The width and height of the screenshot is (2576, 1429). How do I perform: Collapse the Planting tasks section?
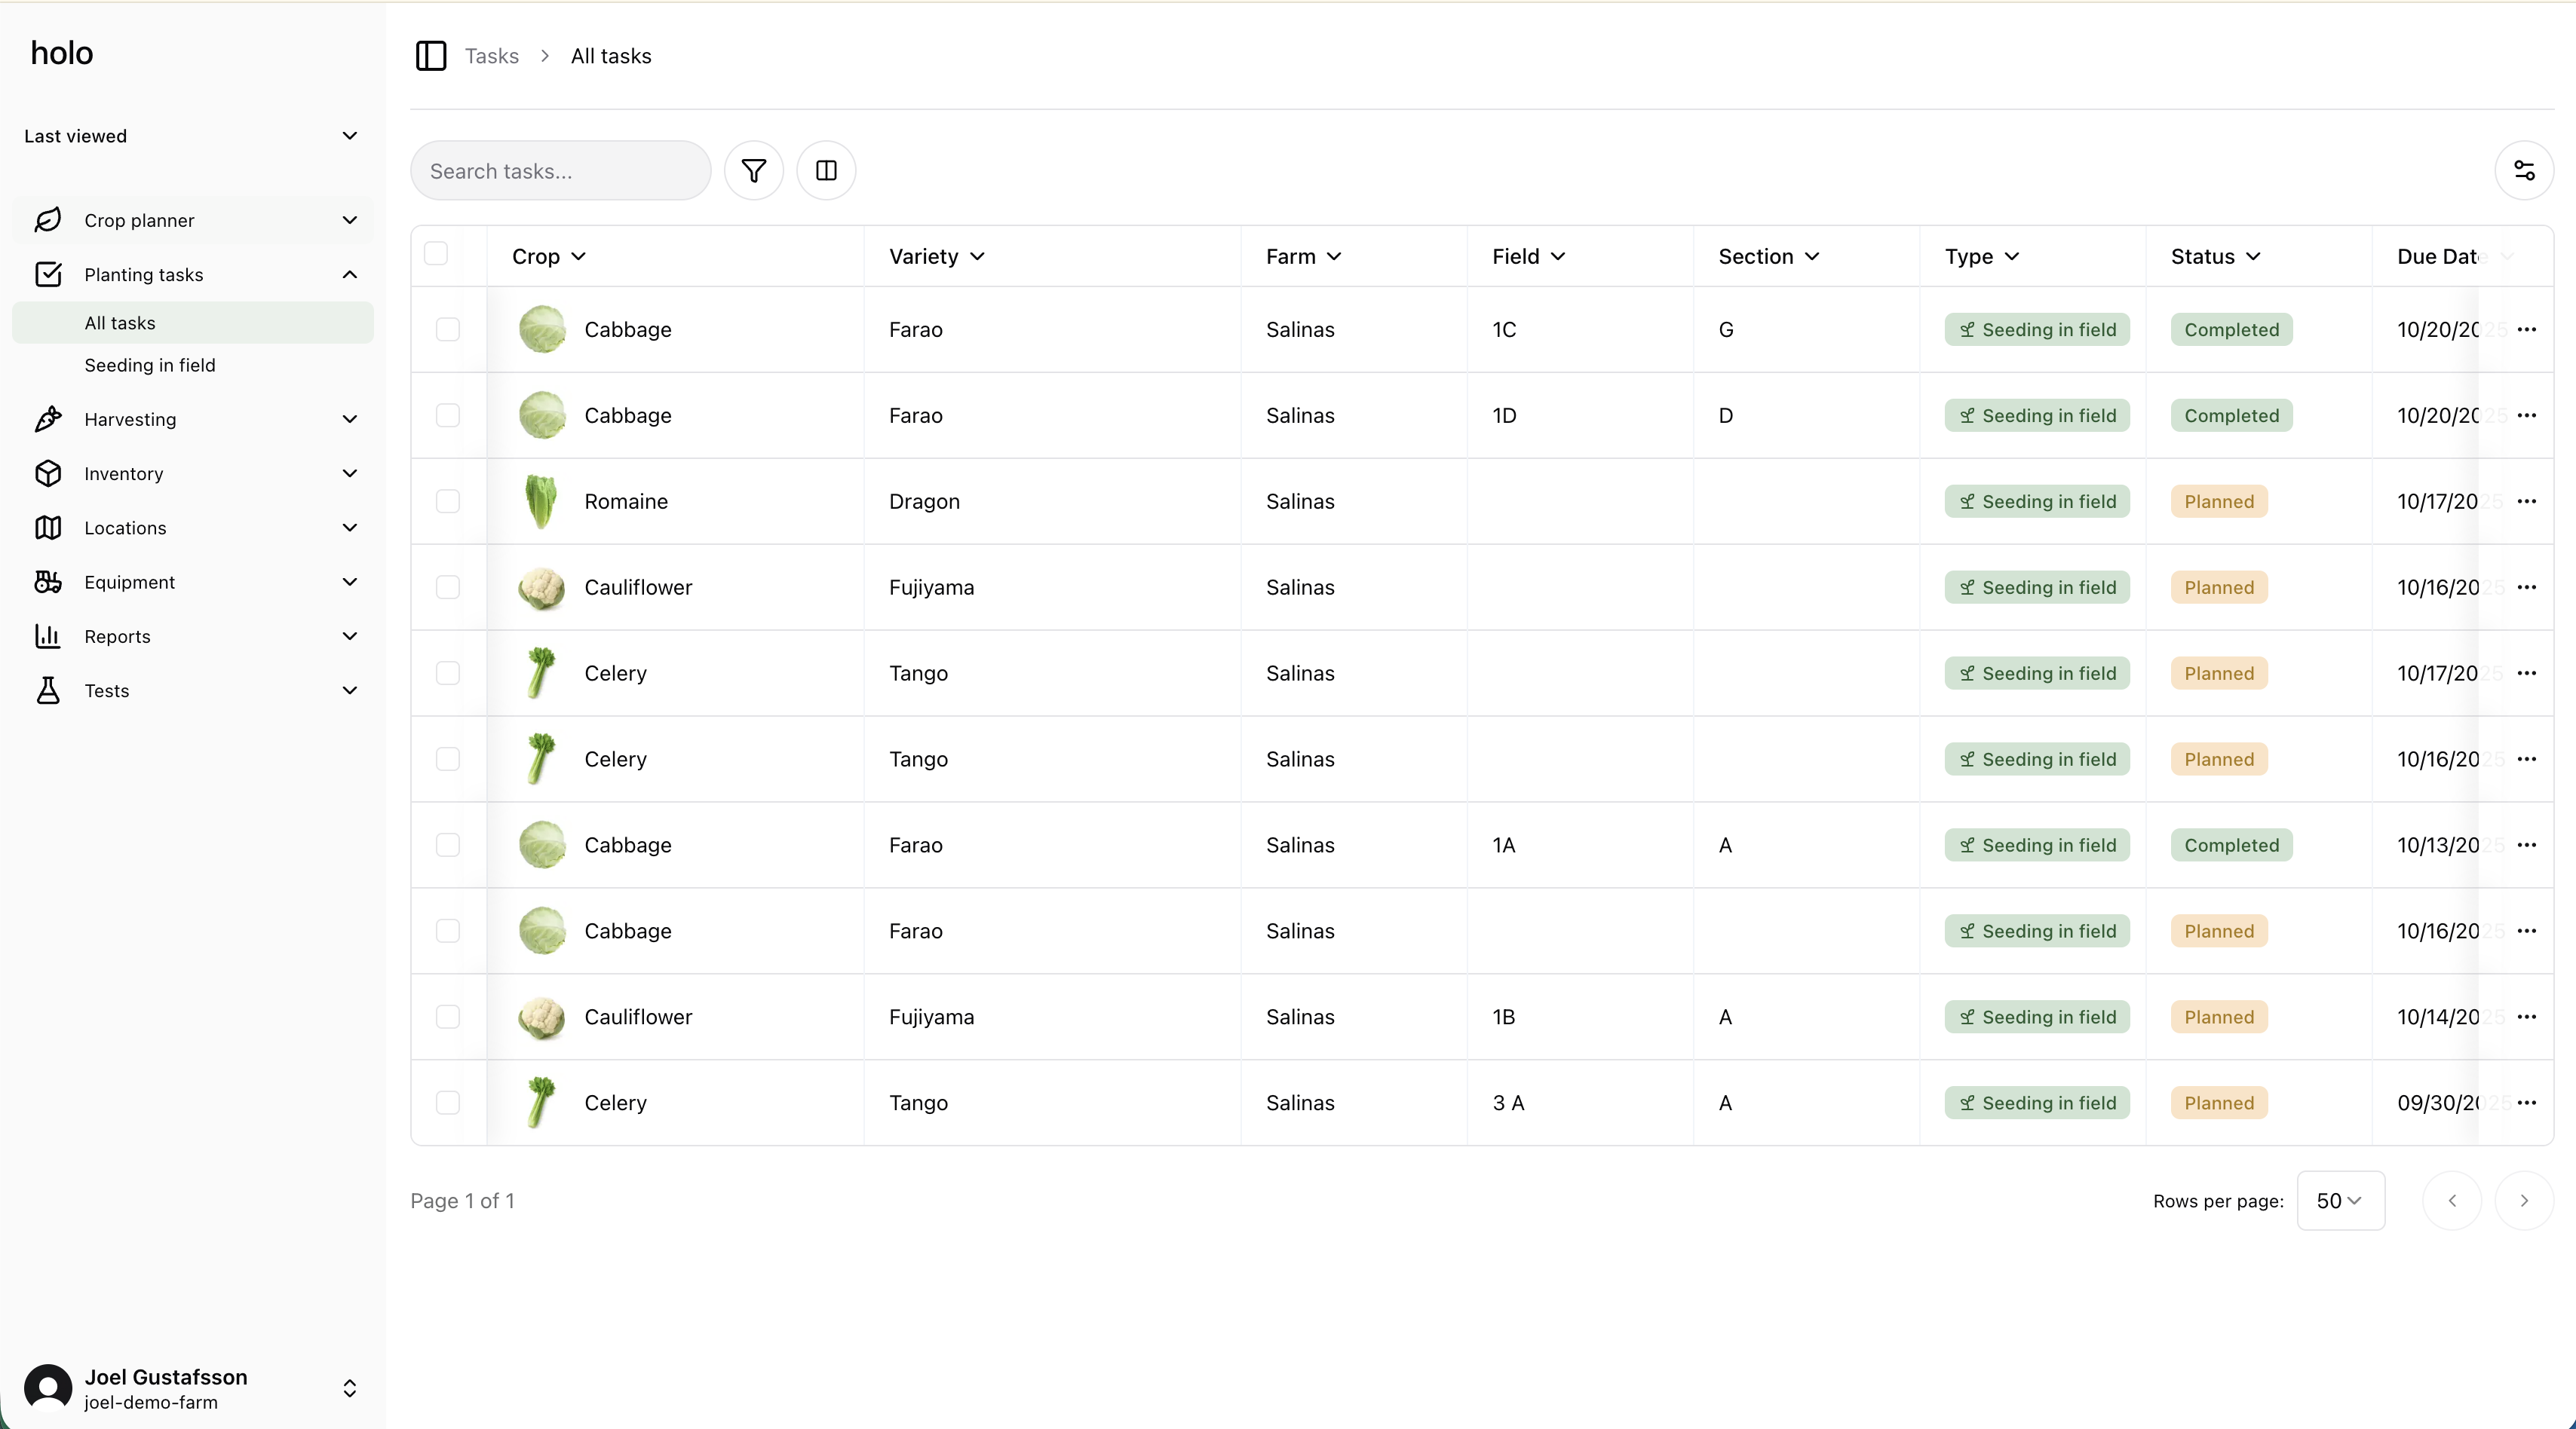(x=349, y=275)
